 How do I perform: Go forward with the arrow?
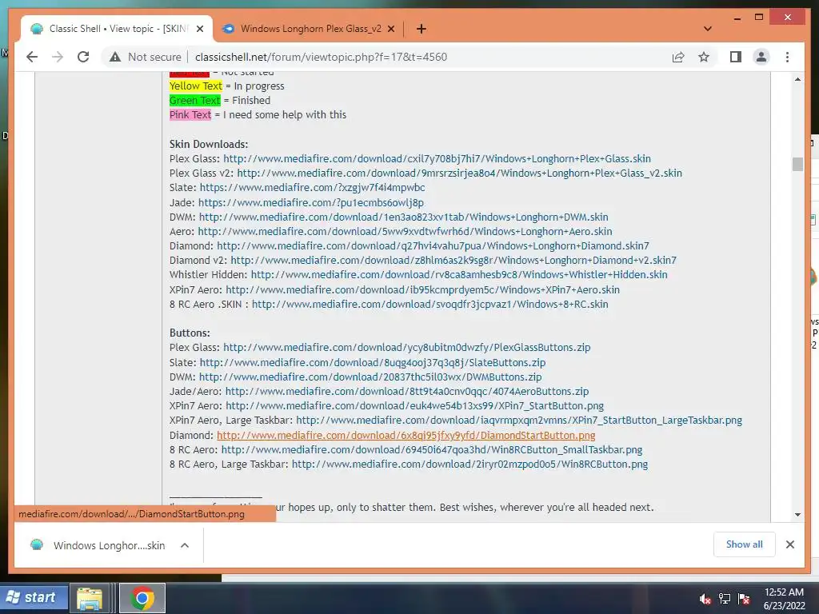(x=58, y=57)
